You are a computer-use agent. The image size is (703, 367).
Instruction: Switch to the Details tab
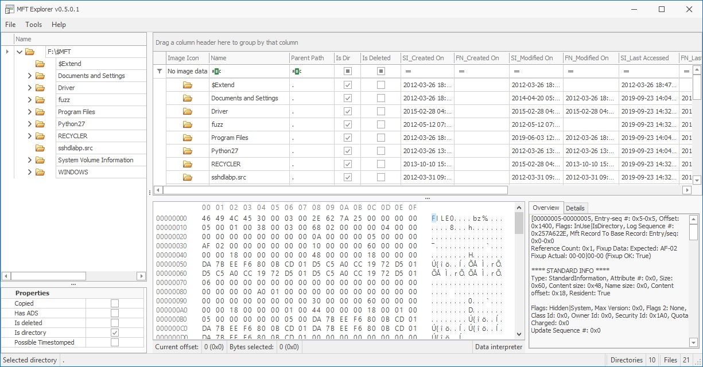(x=575, y=208)
